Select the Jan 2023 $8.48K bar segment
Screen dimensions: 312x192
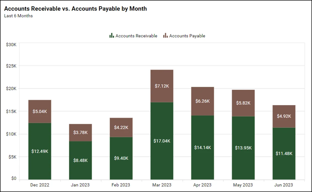tap(80, 160)
